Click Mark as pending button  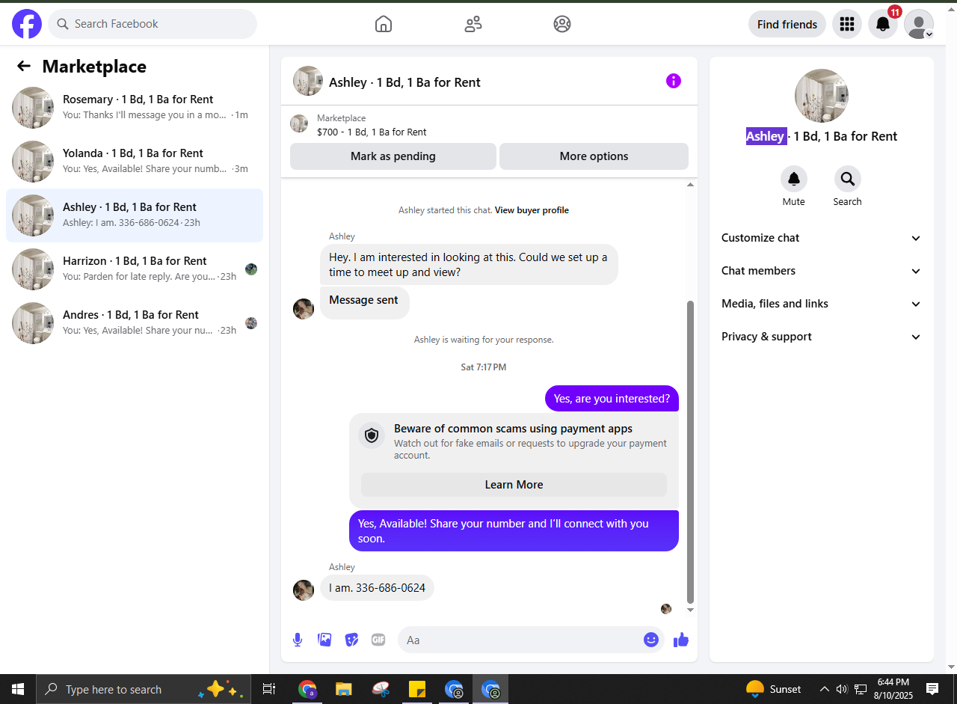(x=393, y=156)
